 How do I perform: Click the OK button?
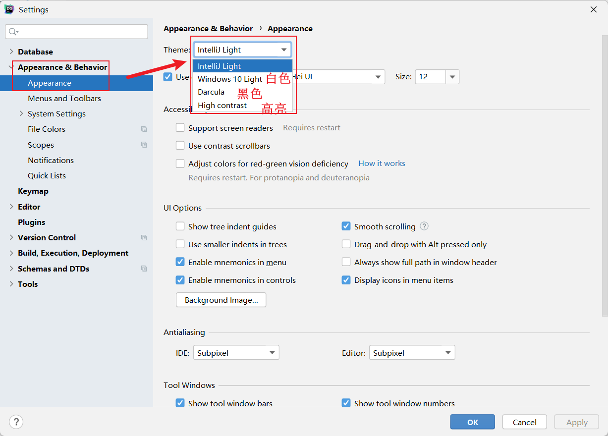point(472,422)
